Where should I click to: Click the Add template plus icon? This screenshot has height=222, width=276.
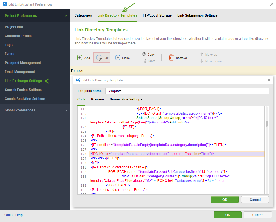pyautogui.click(x=80, y=58)
